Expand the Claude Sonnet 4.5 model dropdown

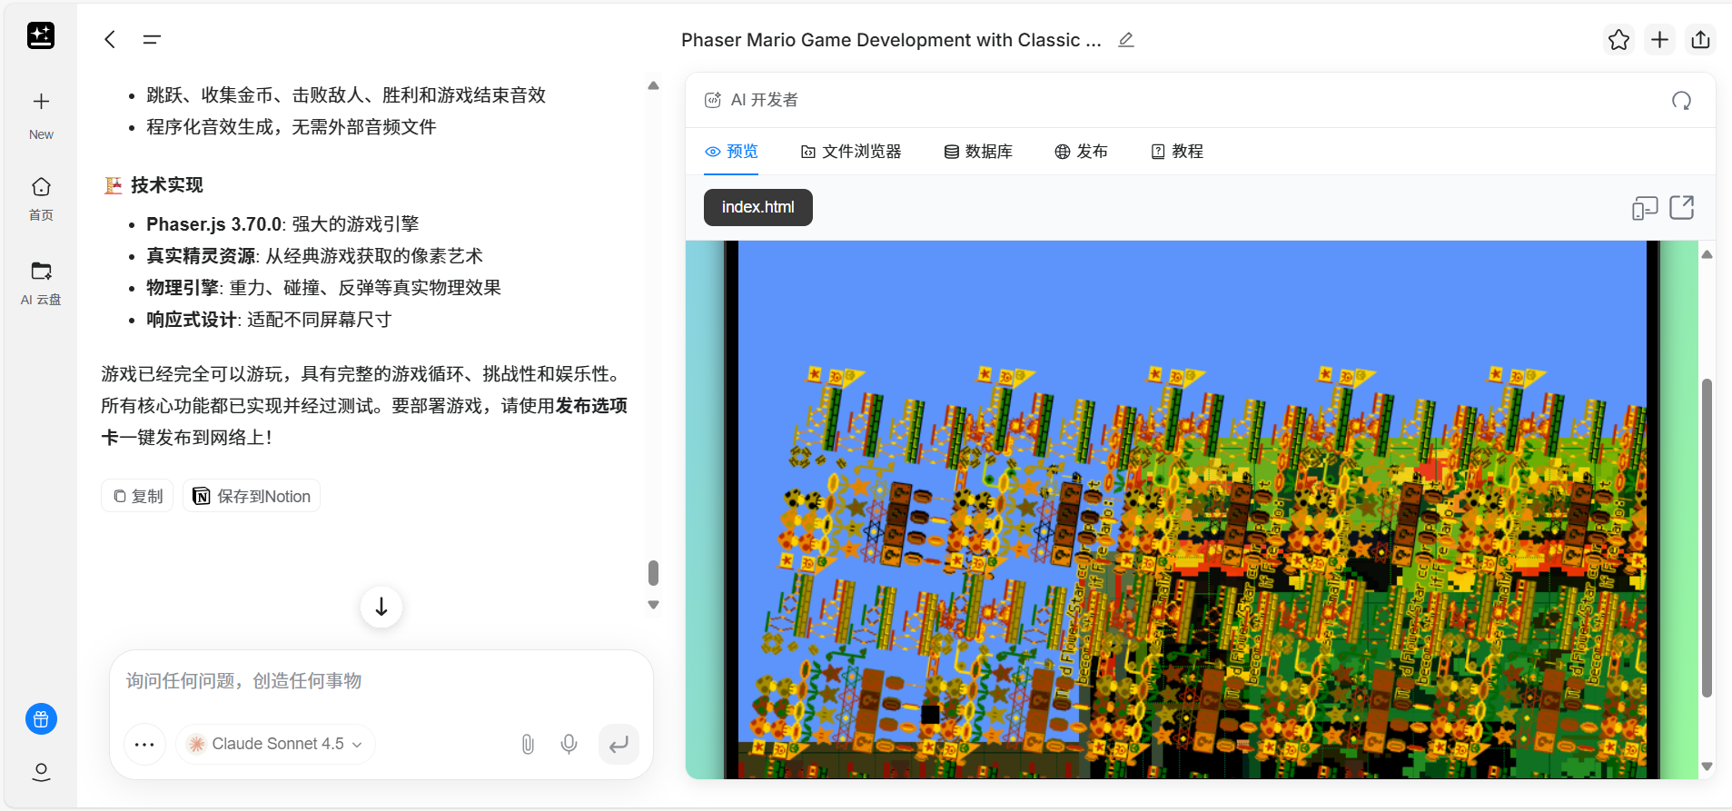pyautogui.click(x=276, y=745)
